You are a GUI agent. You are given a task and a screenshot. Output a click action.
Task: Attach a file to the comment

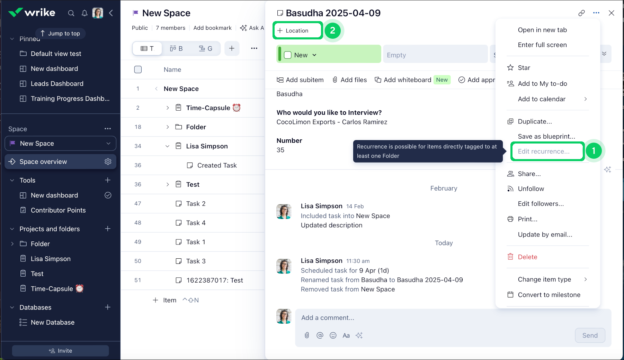tap(307, 335)
